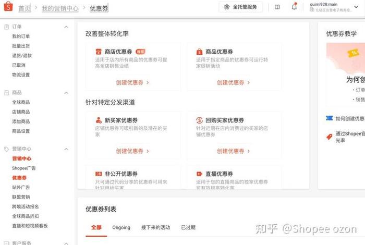Open 物流设置 in sidebar
Image resolution: width=365 pixels, height=245 pixels.
pos(21,75)
